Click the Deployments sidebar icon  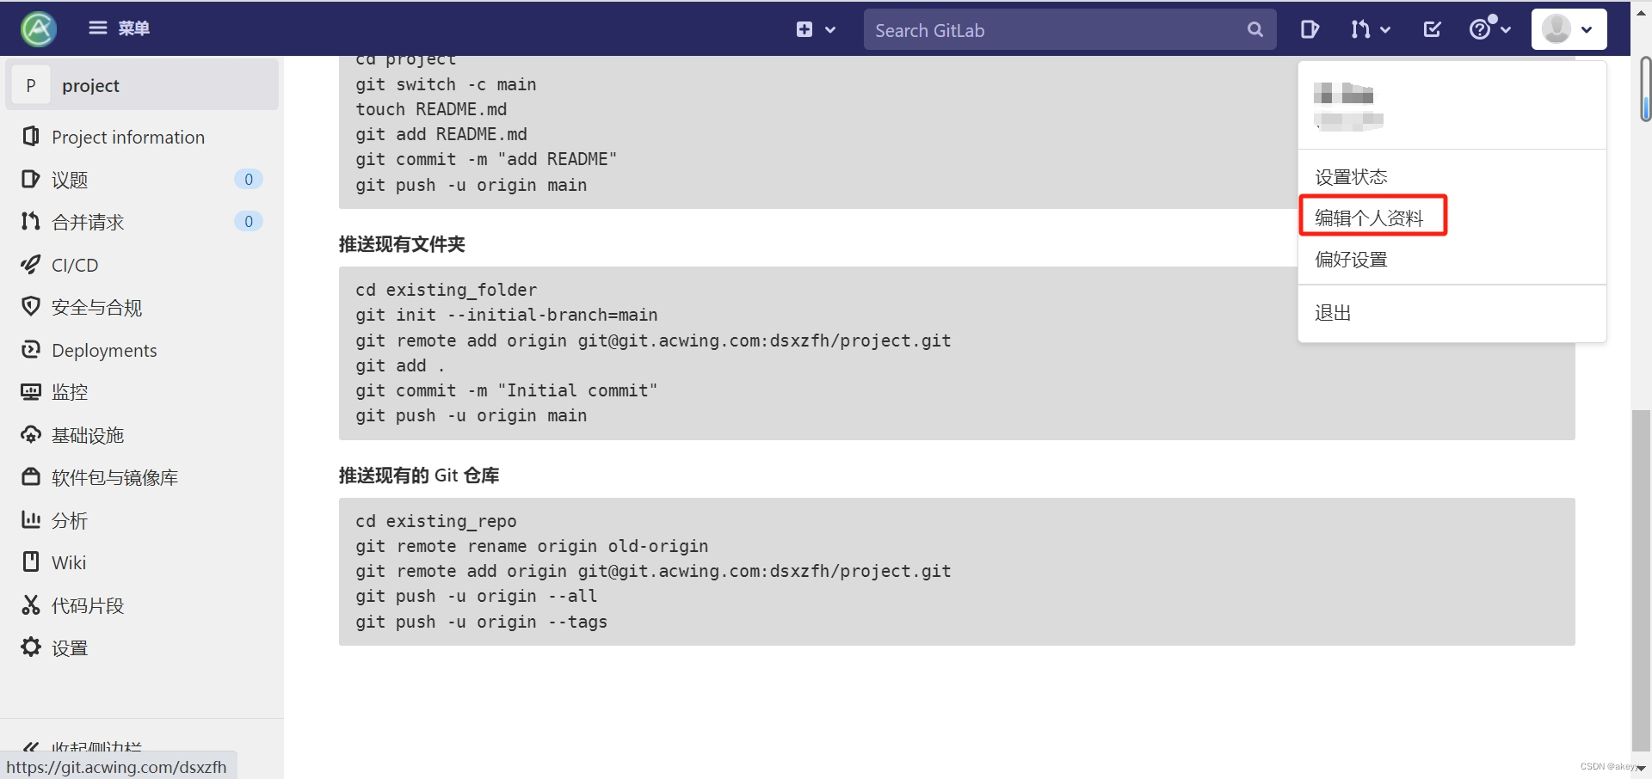(x=31, y=350)
